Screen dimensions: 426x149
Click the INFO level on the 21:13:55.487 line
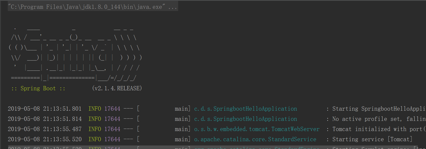pos(95,129)
